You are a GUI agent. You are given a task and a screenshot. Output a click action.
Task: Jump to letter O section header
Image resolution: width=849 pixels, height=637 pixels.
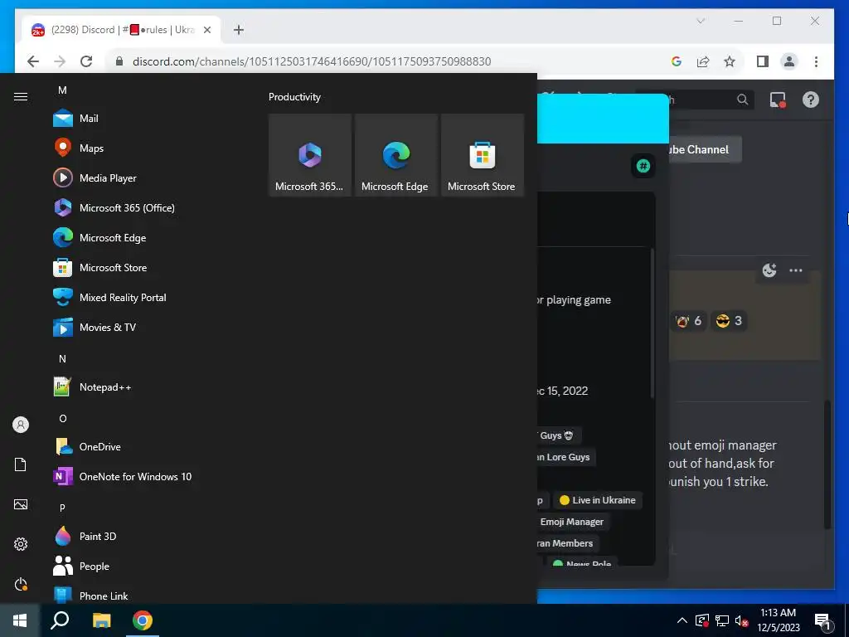(x=62, y=418)
